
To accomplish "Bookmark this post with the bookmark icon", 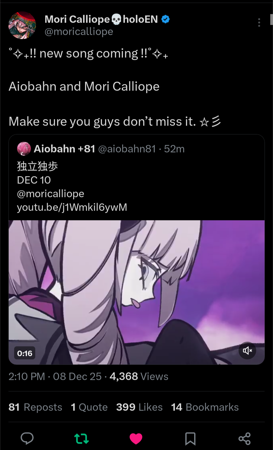I will 190,439.
